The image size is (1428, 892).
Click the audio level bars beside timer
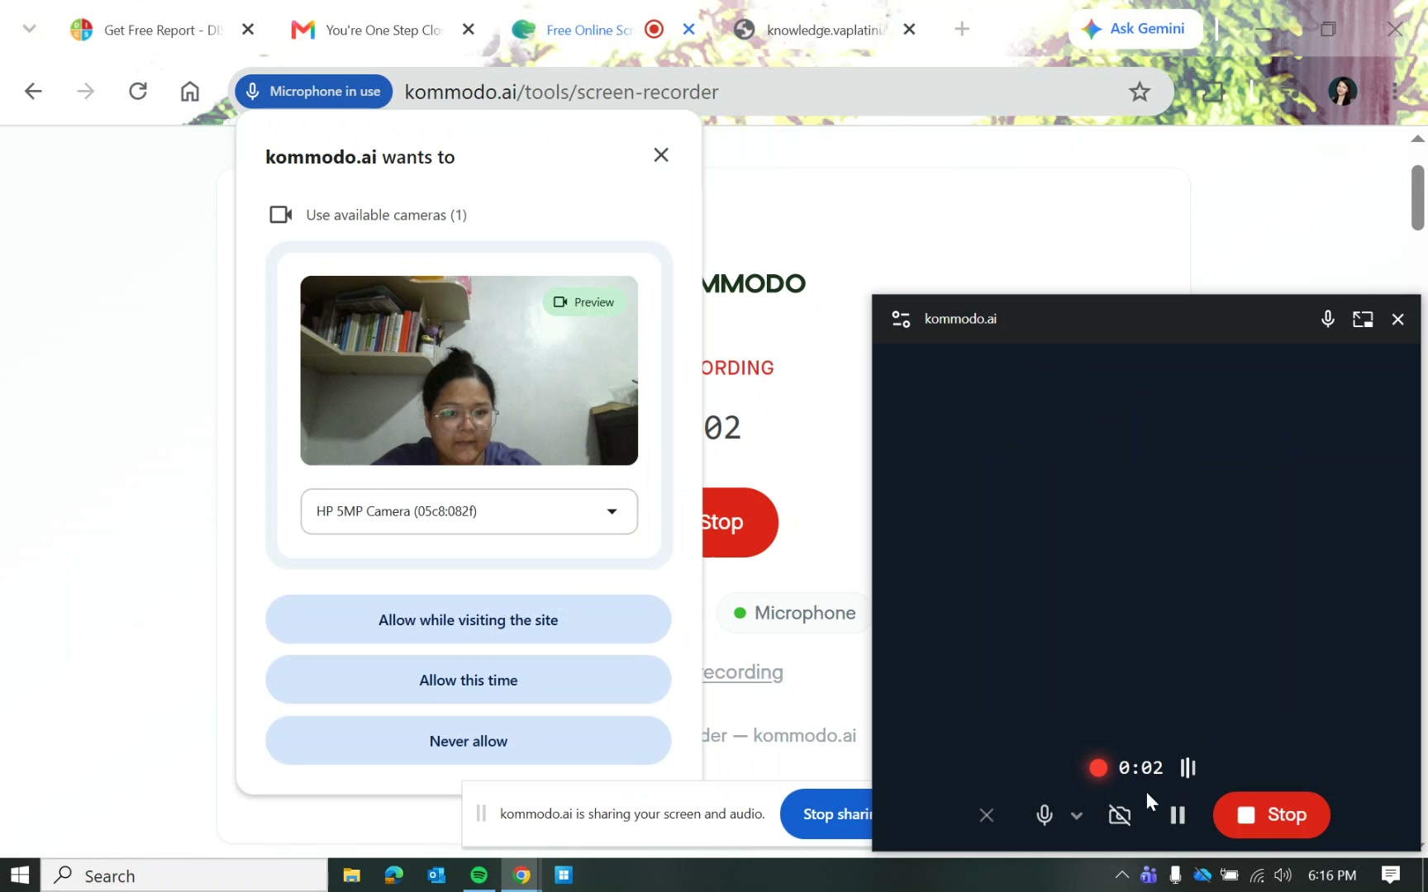pyautogui.click(x=1188, y=768)
